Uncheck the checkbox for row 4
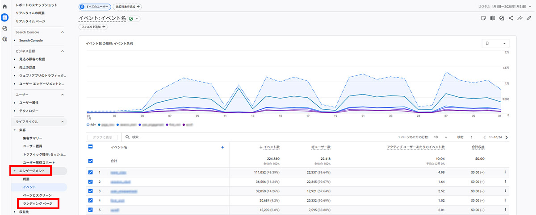 91,201
